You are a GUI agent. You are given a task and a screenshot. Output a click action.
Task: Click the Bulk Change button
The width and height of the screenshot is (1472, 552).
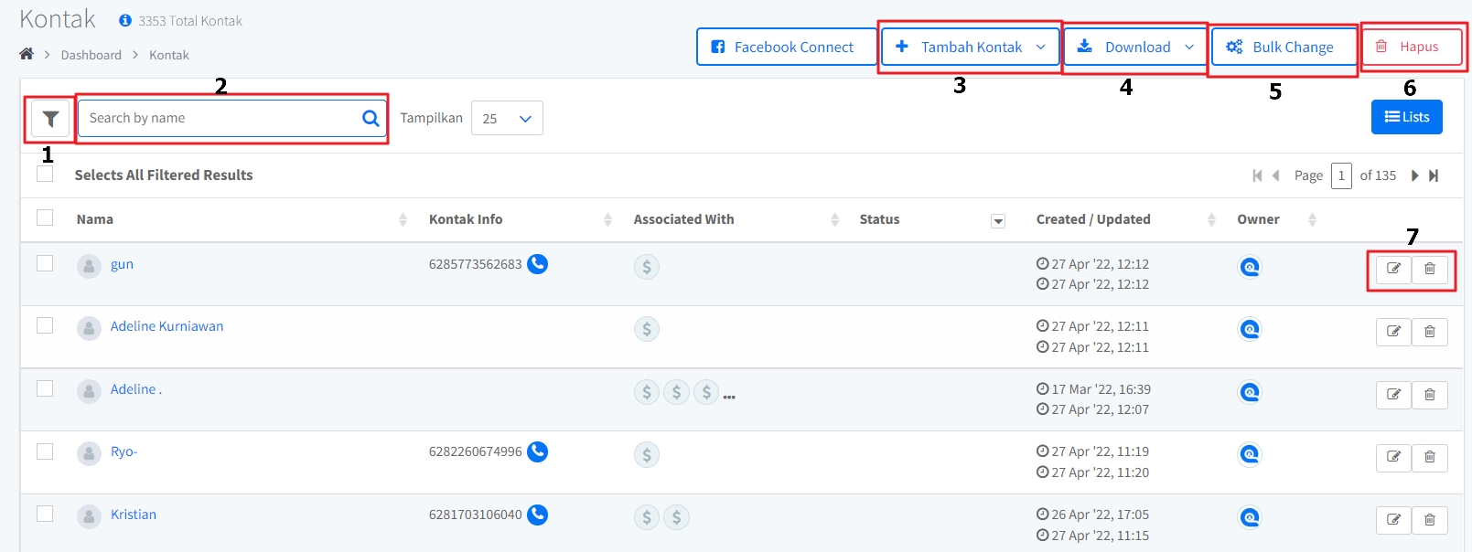coord(1284,47)
